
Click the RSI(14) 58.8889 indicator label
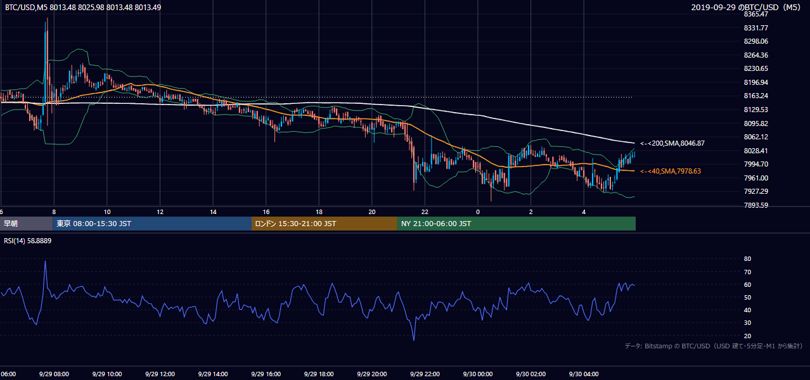point(28,241)
